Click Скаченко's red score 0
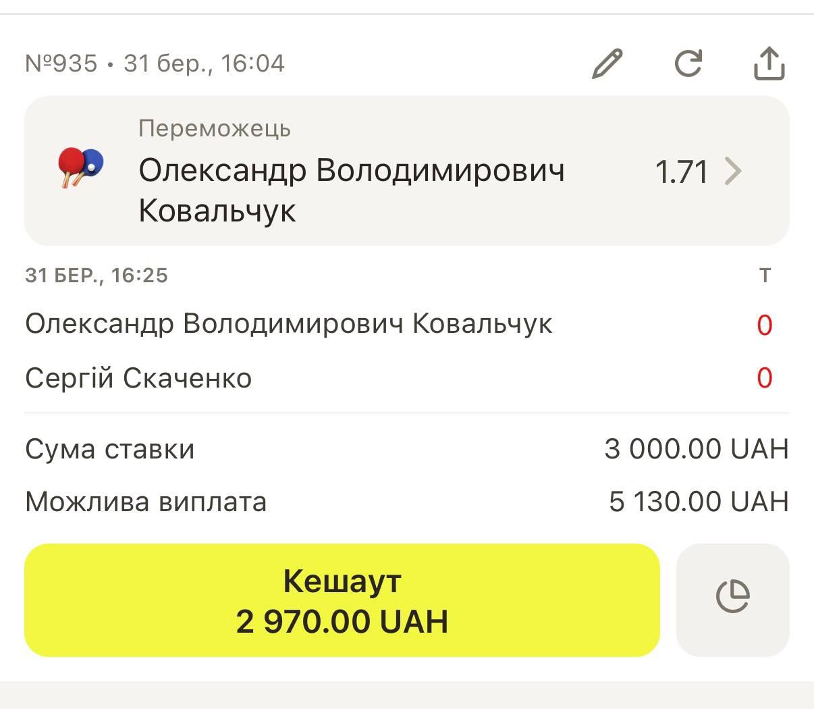Viewport: 814px width, 709px height. tap(764, 378)
